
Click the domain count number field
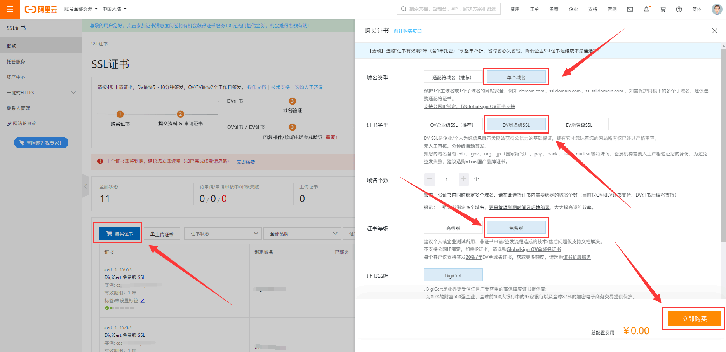click(447, 179)
